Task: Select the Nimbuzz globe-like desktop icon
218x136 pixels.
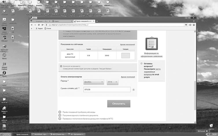Action: pyautogui.click(x=4, y=56)
